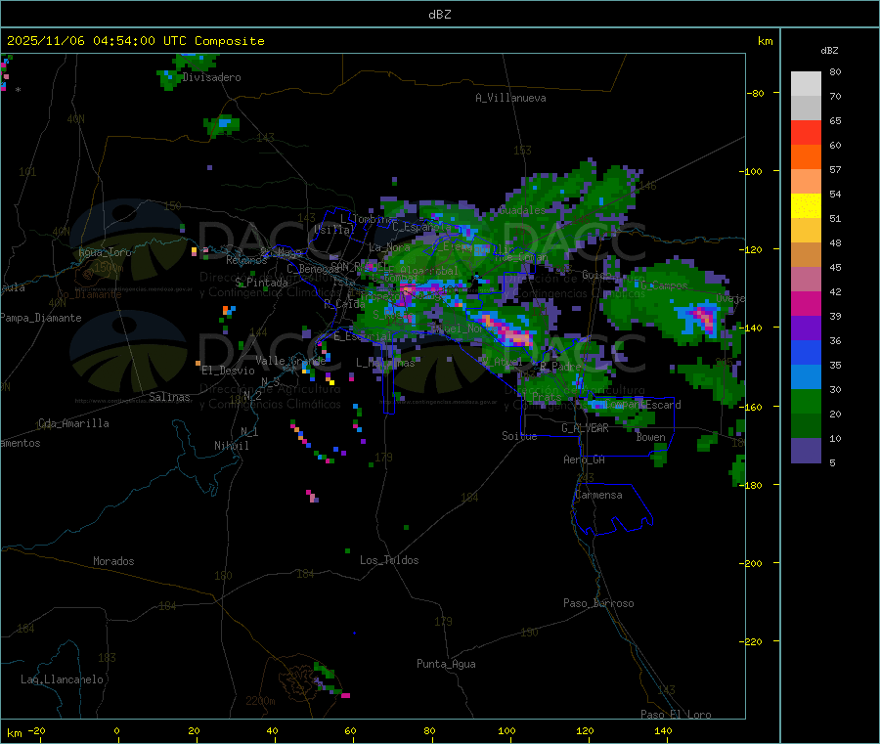880x744 pixels.
Task: Click the dBZ title at the top
Action: [x=439, y=15]
